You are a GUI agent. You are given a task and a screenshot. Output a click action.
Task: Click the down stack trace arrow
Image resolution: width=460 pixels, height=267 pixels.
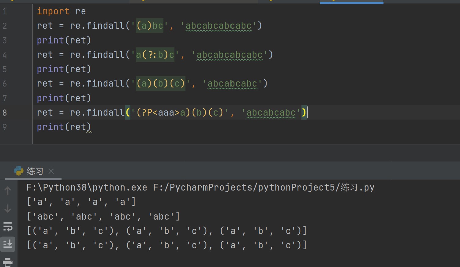(x=8, y=209)
